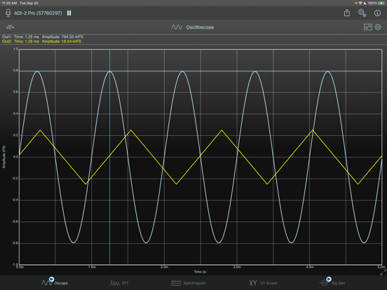Switch to the Spectrogram tab
387x290 pixels.
[x=188, y=283]
